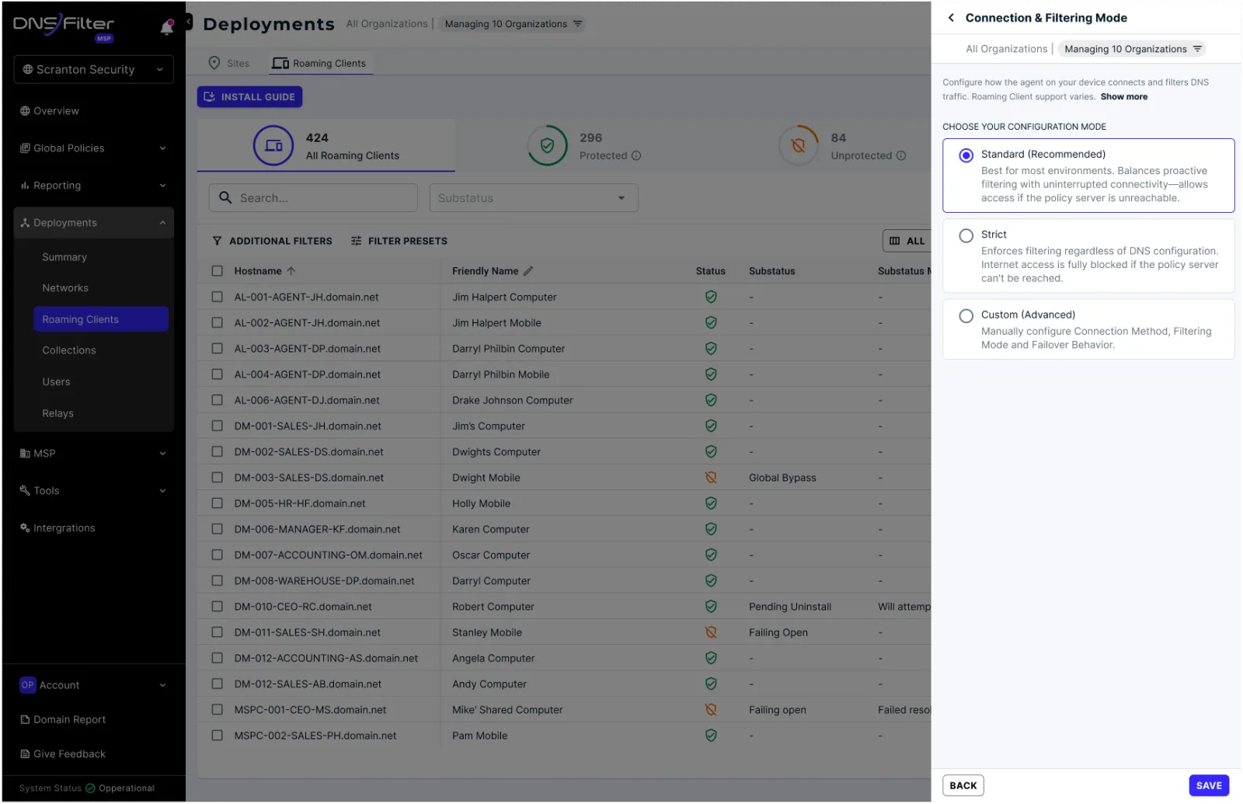Open the Scranton Security organization dropdown
The width and height of the screenshot is (1243, 804).
click(93, 69)
